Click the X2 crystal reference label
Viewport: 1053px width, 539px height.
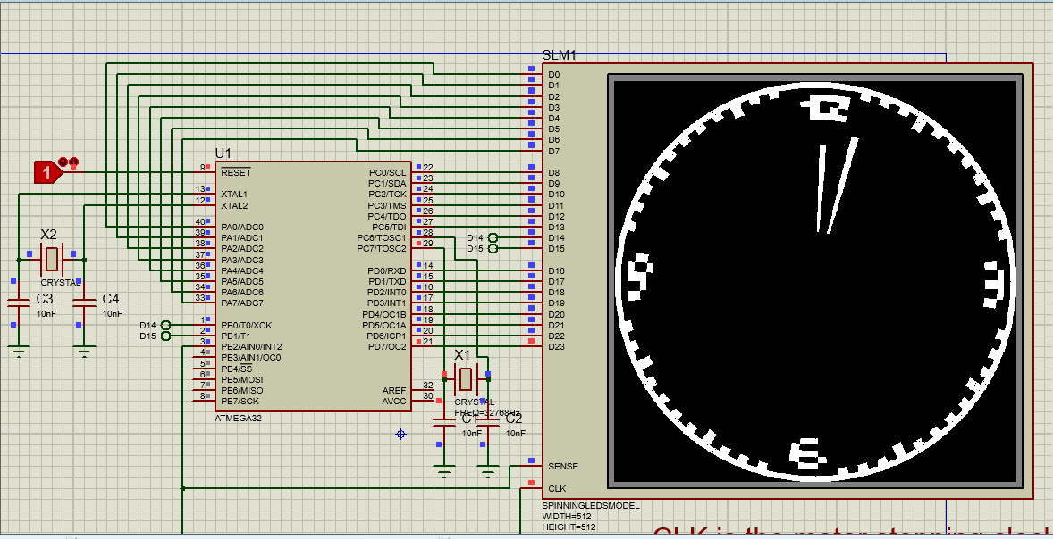point(48,235)
